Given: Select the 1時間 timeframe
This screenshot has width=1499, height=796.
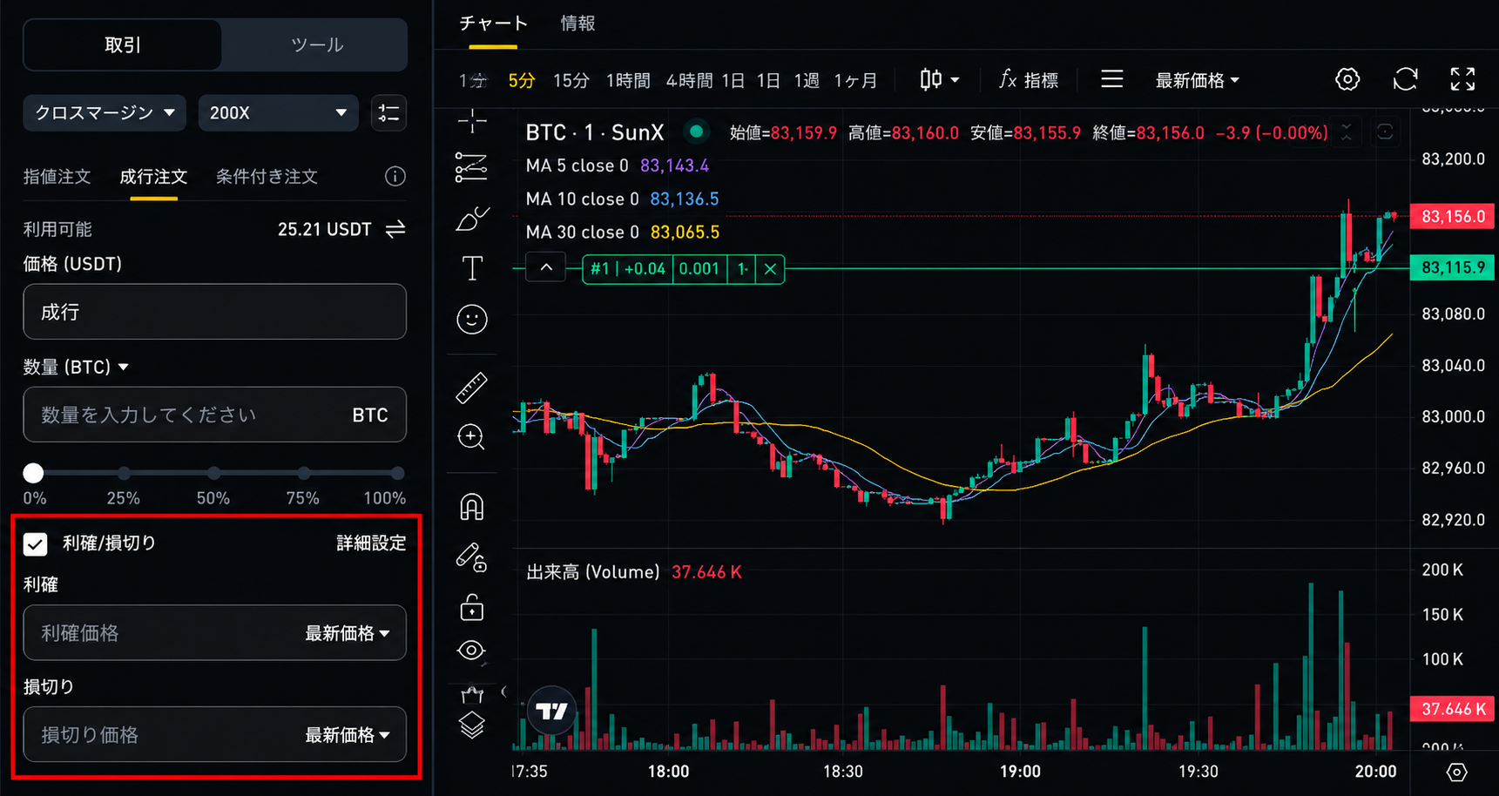Looking at the screenshot, I should click(x=628, y=80).
